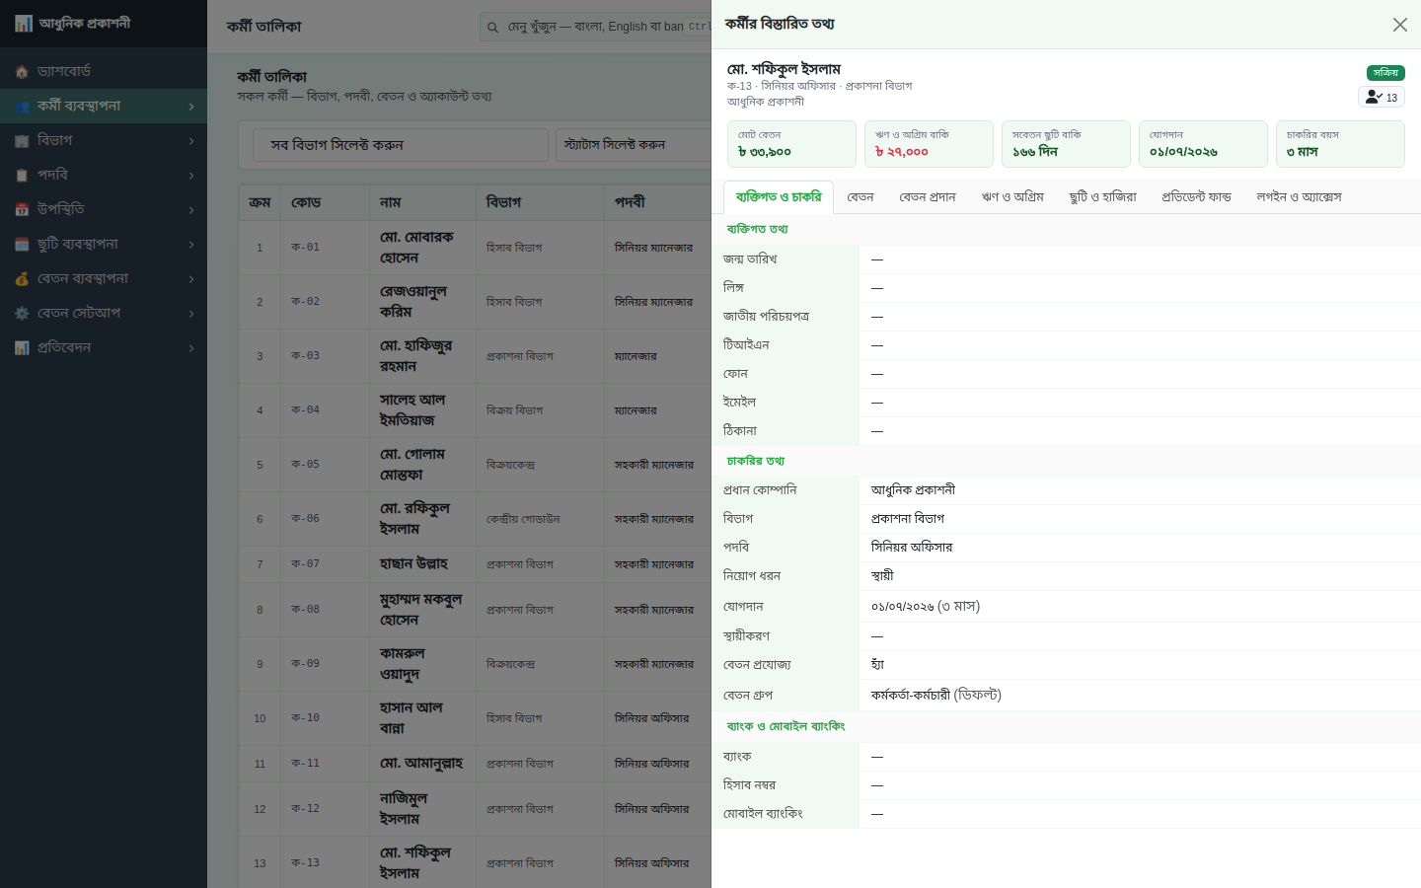Open the ড্যাশবোর্ড home icon
Screen dimensions: 1421x888
coord(22,72)
